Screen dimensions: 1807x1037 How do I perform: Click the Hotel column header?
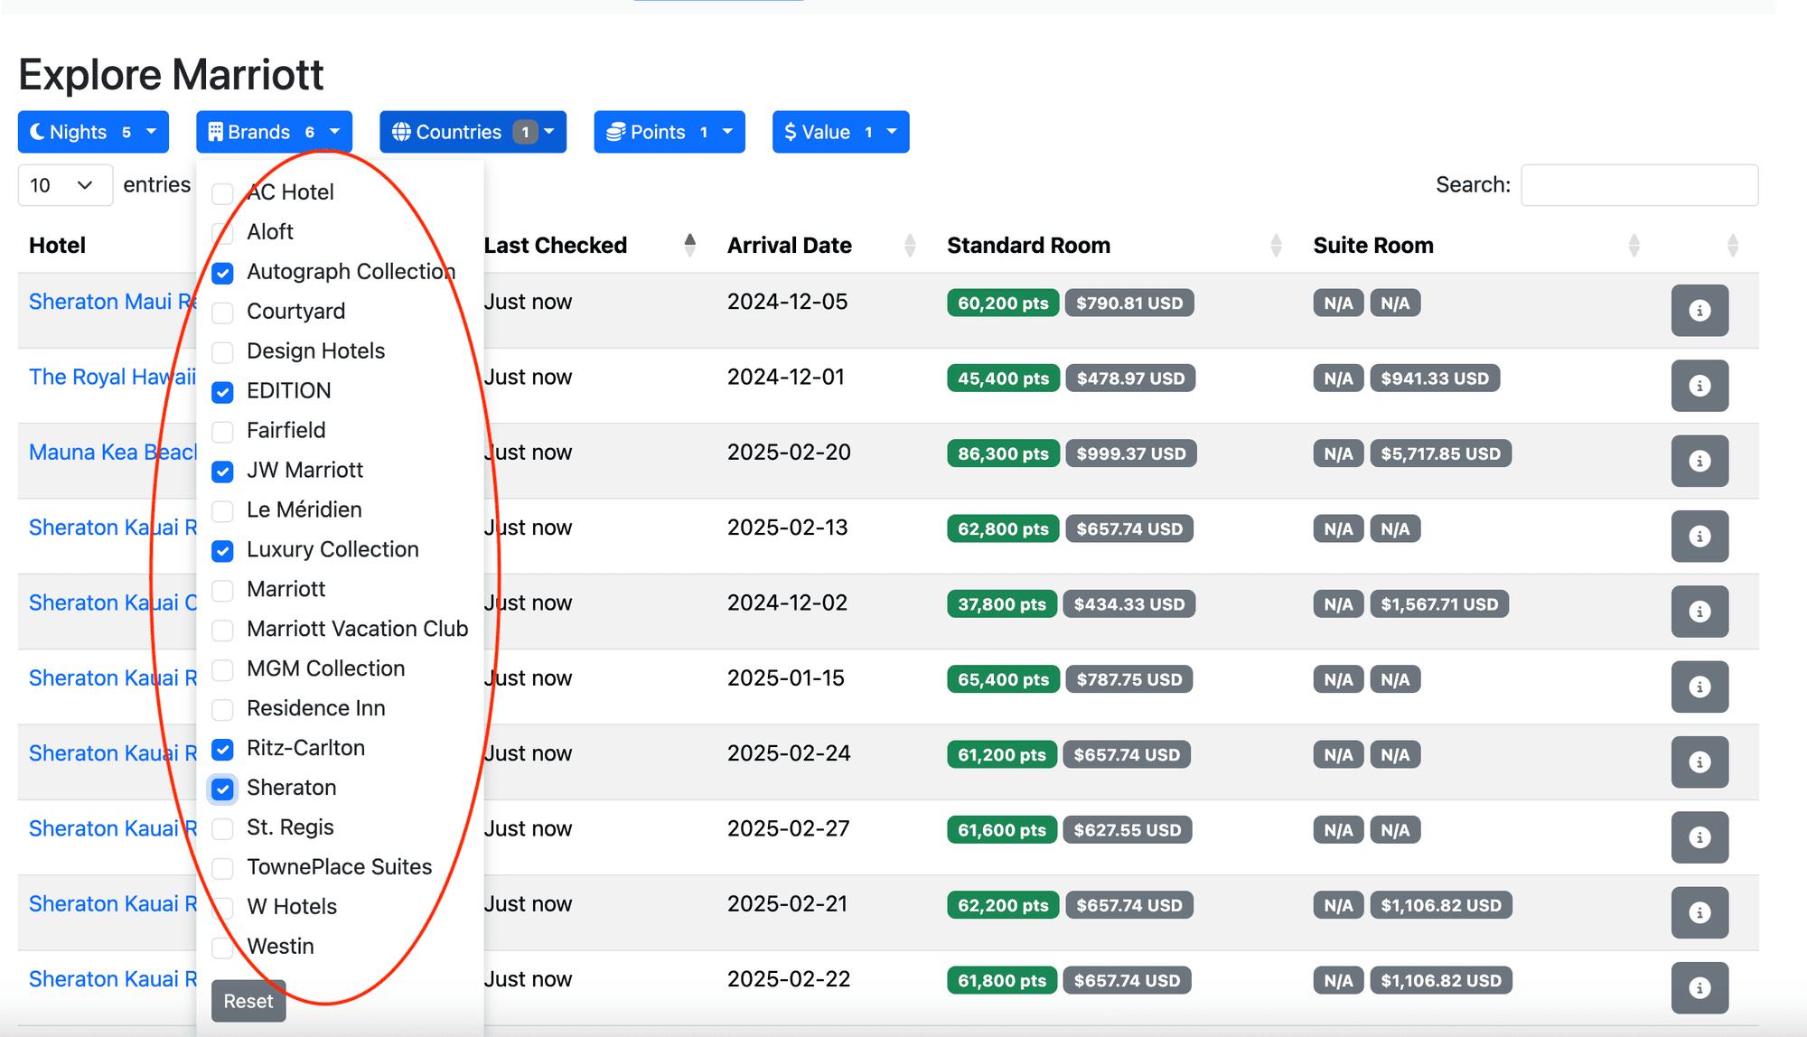click(x=57, y=246)
